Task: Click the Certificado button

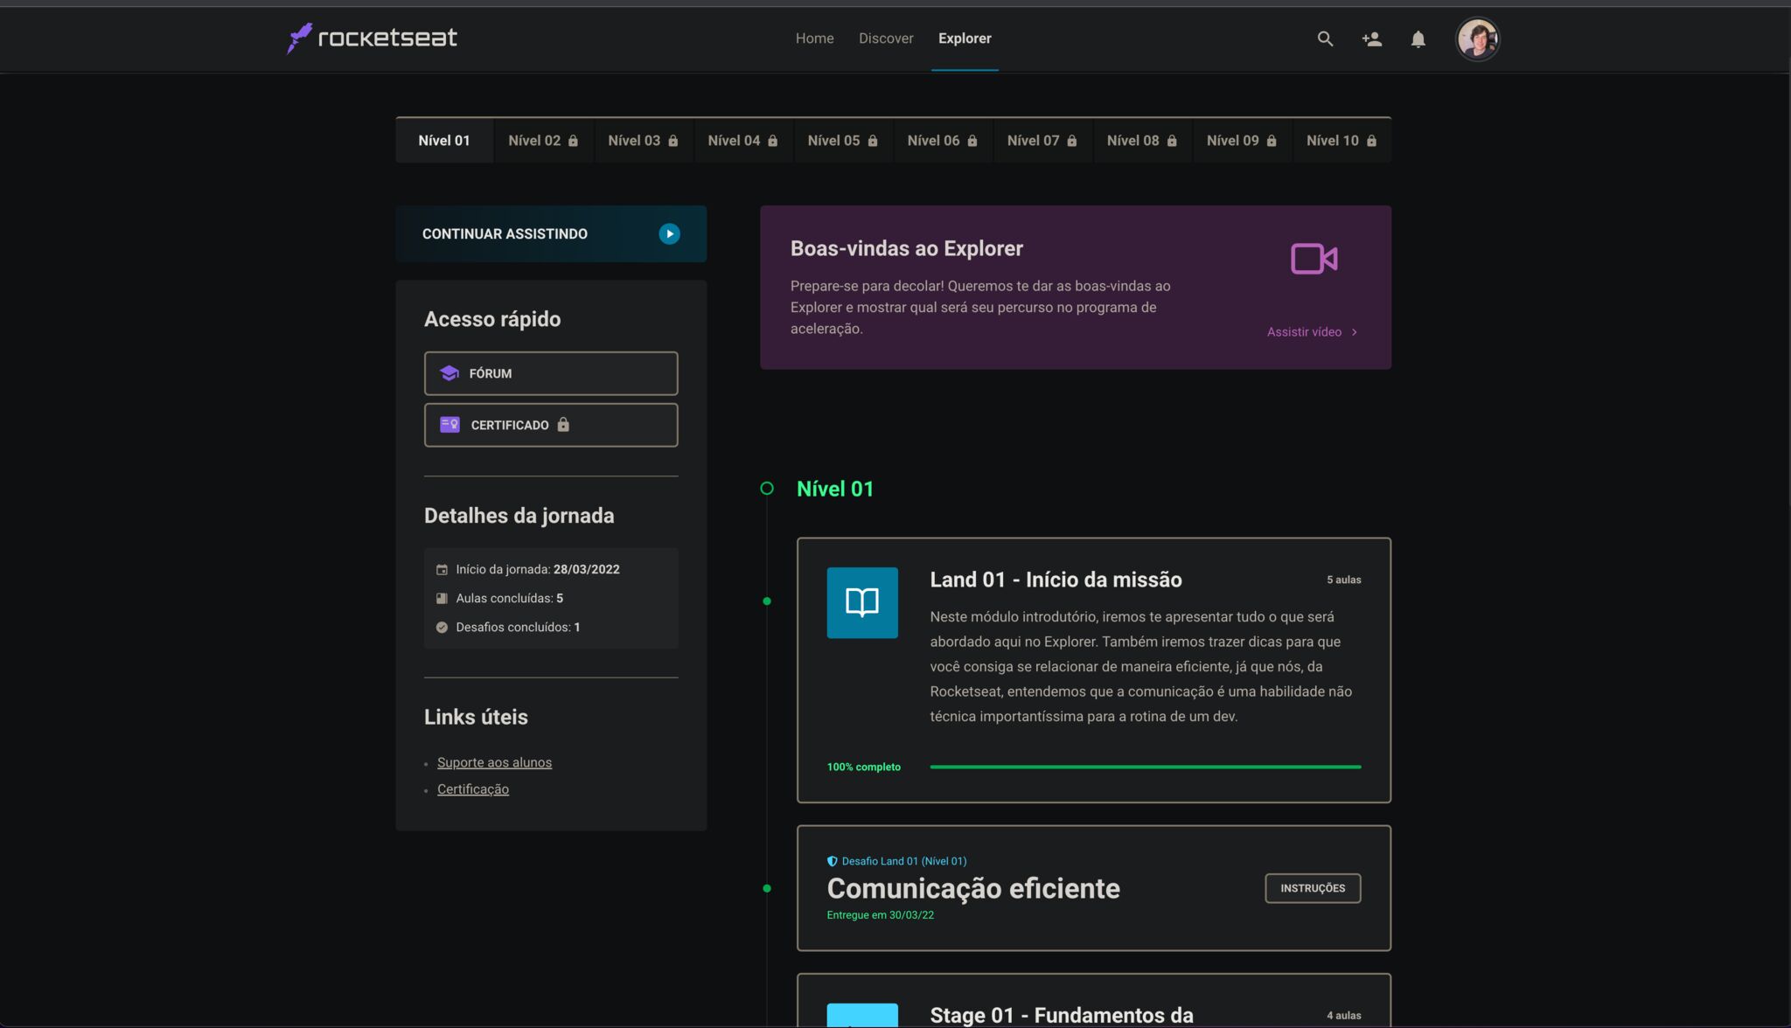Action: pyautogui.click(x=551, y=425)
